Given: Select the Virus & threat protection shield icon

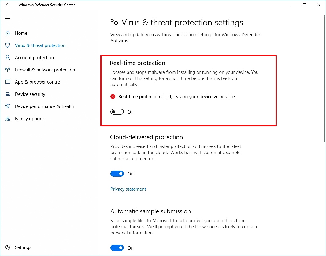Looking at the screenshot, I should (8, 45).
